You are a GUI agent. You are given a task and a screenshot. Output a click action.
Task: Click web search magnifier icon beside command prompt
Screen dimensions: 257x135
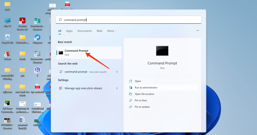click(61, 72)
